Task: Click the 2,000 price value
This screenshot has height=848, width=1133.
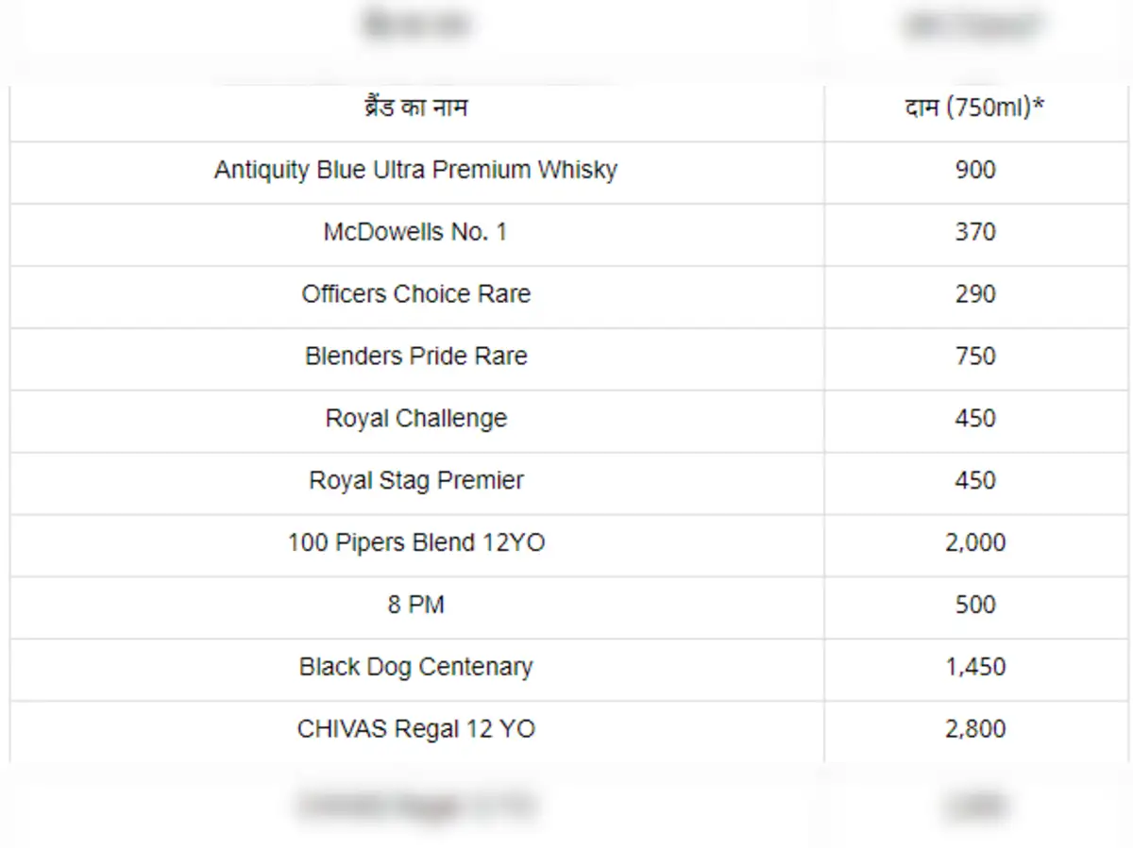Action: pyautogui.click(x=974, y=543)
